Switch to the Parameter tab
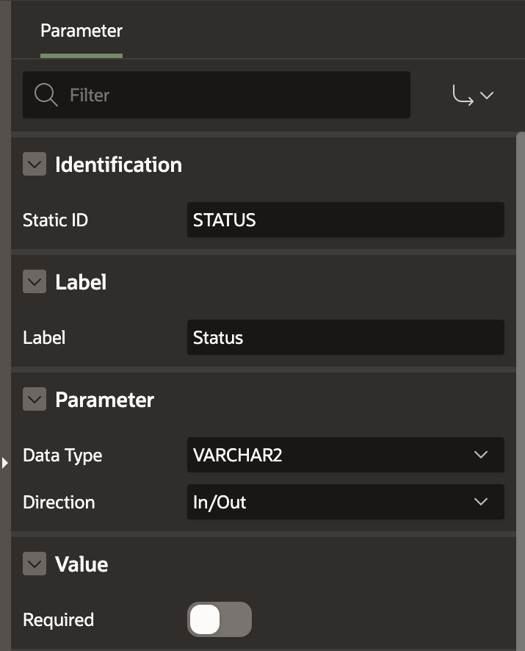 (81, 31)
